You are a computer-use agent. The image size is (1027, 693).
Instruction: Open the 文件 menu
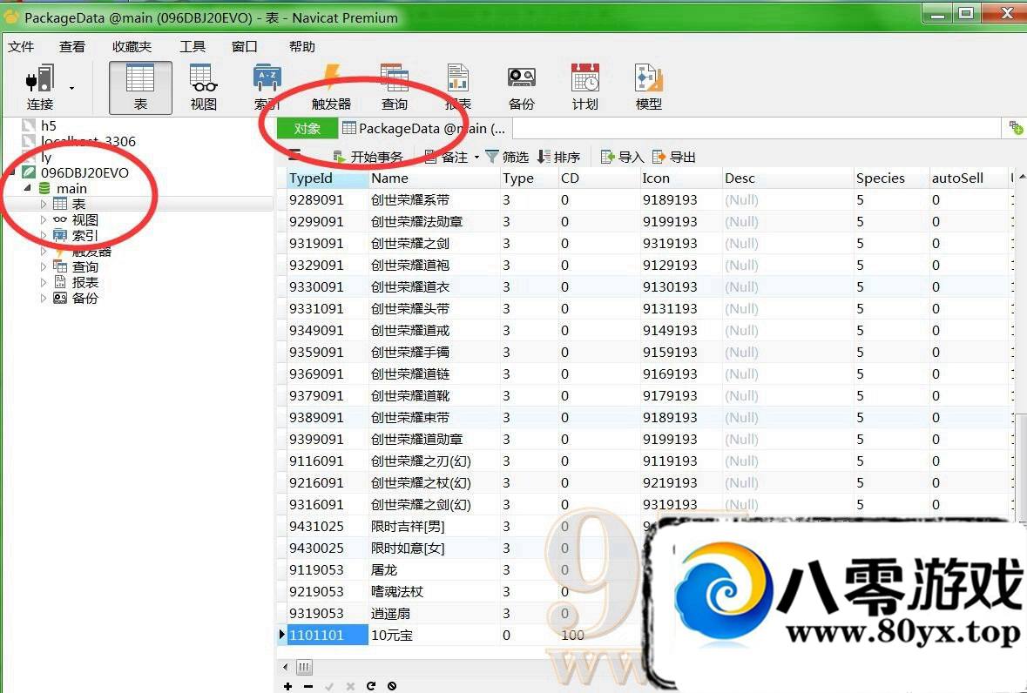[21, 46]
